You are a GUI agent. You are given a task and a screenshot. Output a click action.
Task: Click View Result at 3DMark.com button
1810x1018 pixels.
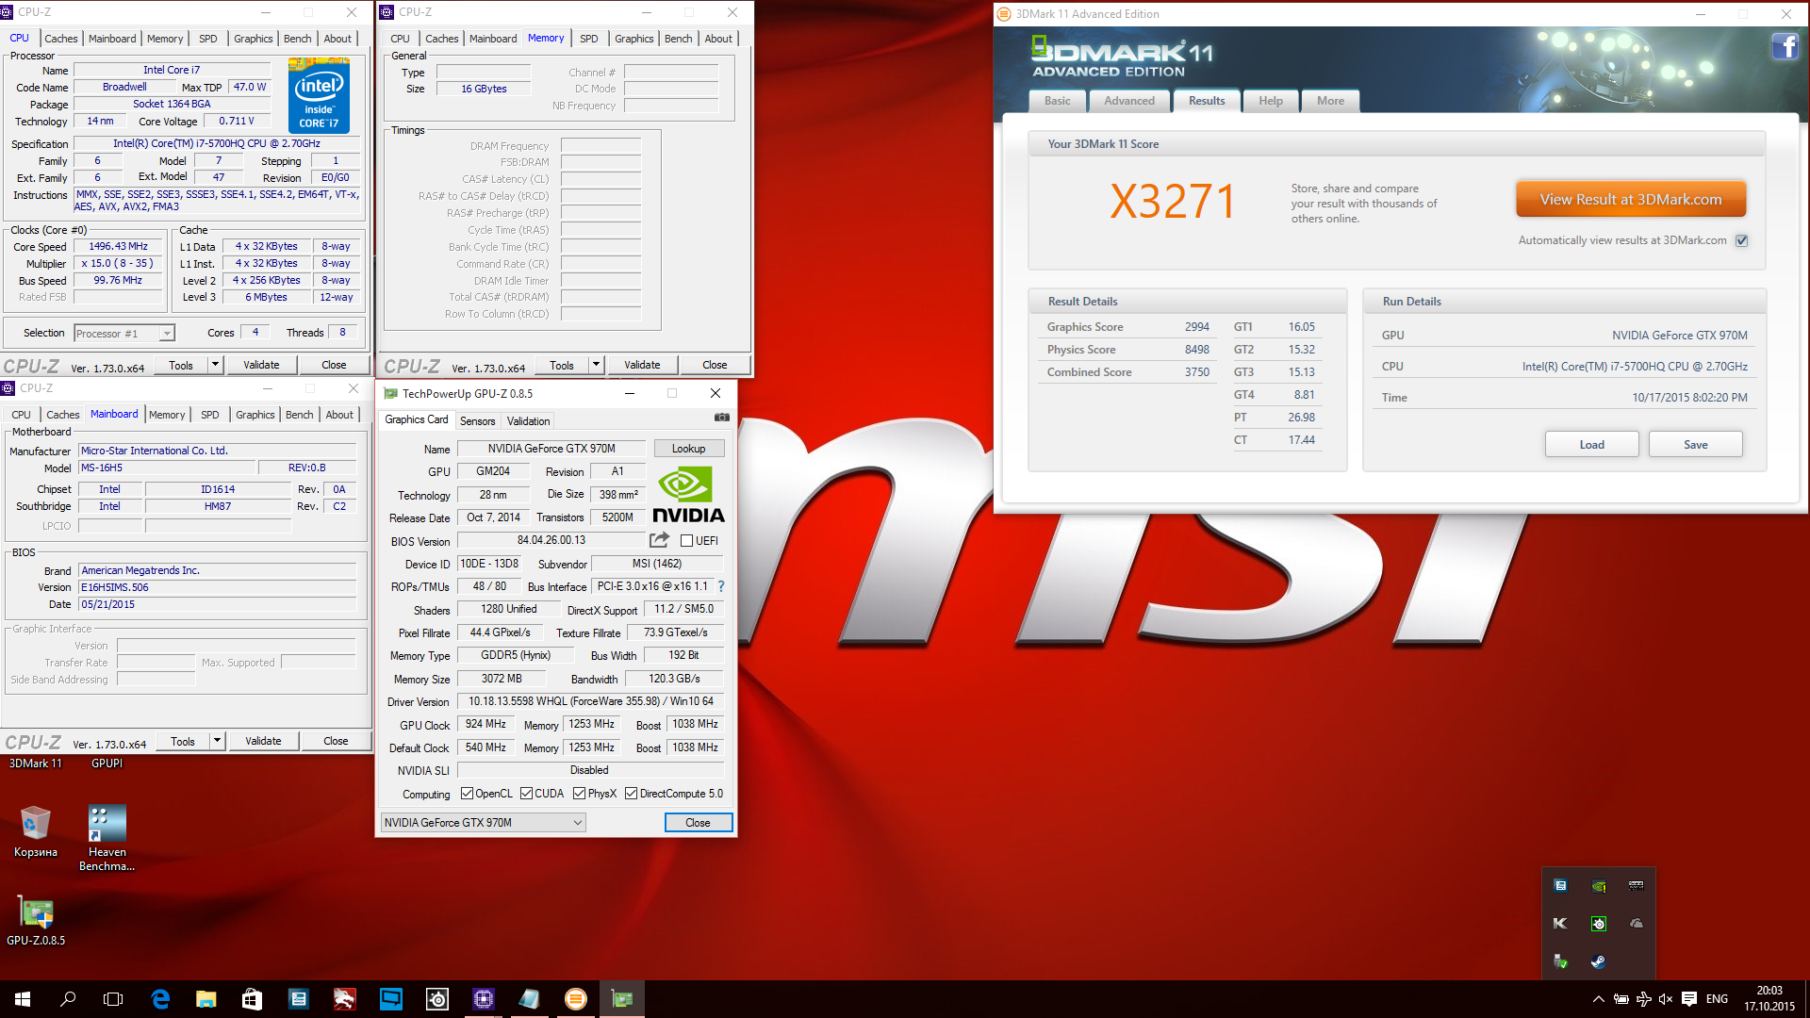1631,199
